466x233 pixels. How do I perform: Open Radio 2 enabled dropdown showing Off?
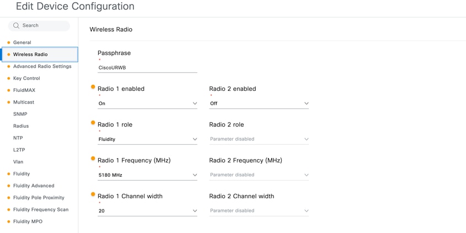tap(259, 104)
